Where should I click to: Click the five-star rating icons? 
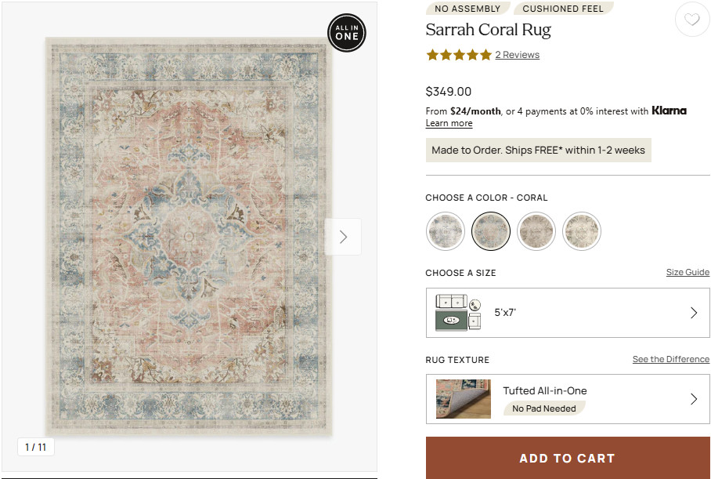pos(458,55)
